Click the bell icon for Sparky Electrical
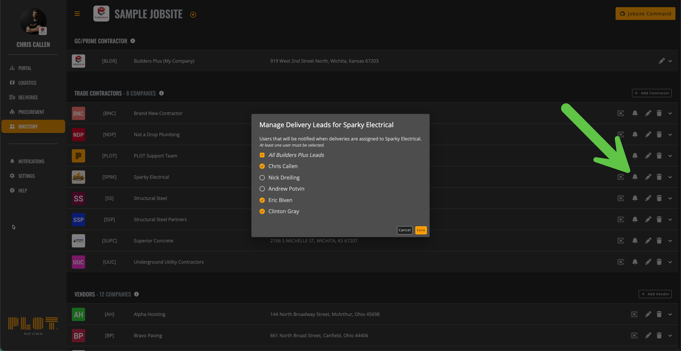681x351 pixels. tap(635, 177)
